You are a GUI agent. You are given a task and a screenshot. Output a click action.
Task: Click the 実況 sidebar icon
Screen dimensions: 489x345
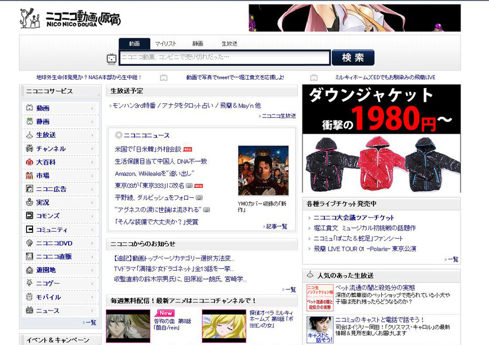click(x=30, y=202)
